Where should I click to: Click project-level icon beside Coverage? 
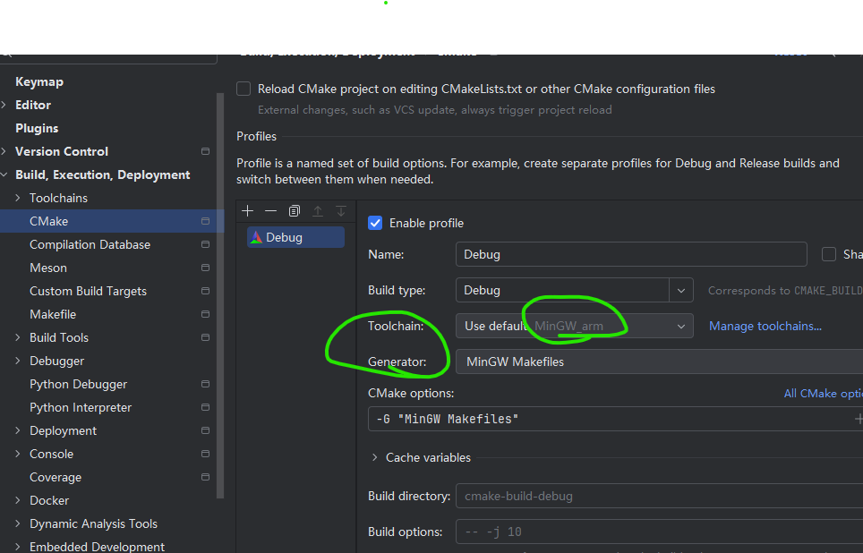pos(205,477)
